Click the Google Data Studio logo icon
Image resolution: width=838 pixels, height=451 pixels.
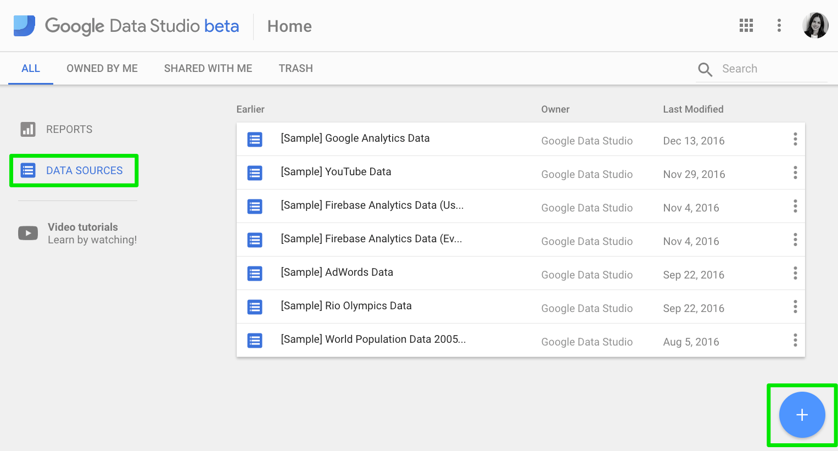[x=24, y=26]
